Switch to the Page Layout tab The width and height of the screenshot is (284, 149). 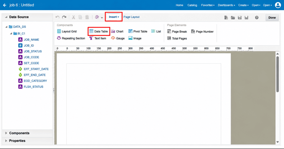click(131, 17)
